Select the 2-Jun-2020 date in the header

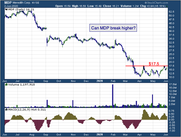[x=11, y=6]
